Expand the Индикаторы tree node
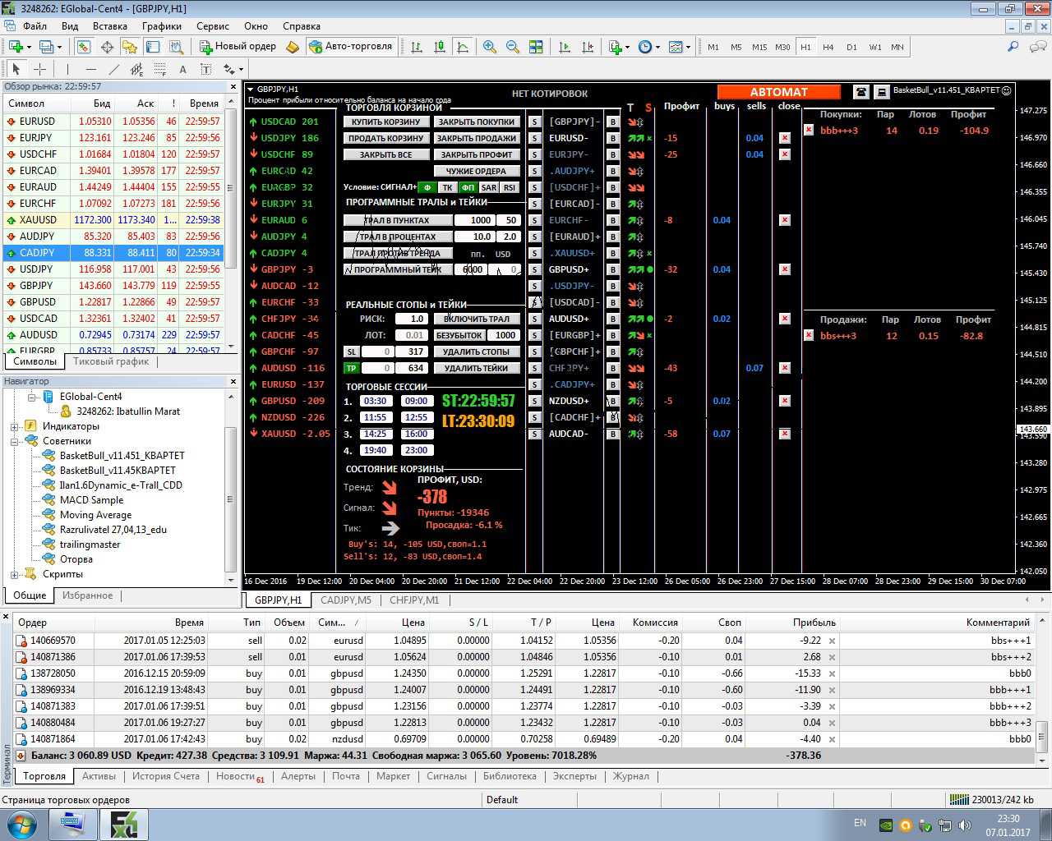 pyautogui.click(x=14, y=426)
